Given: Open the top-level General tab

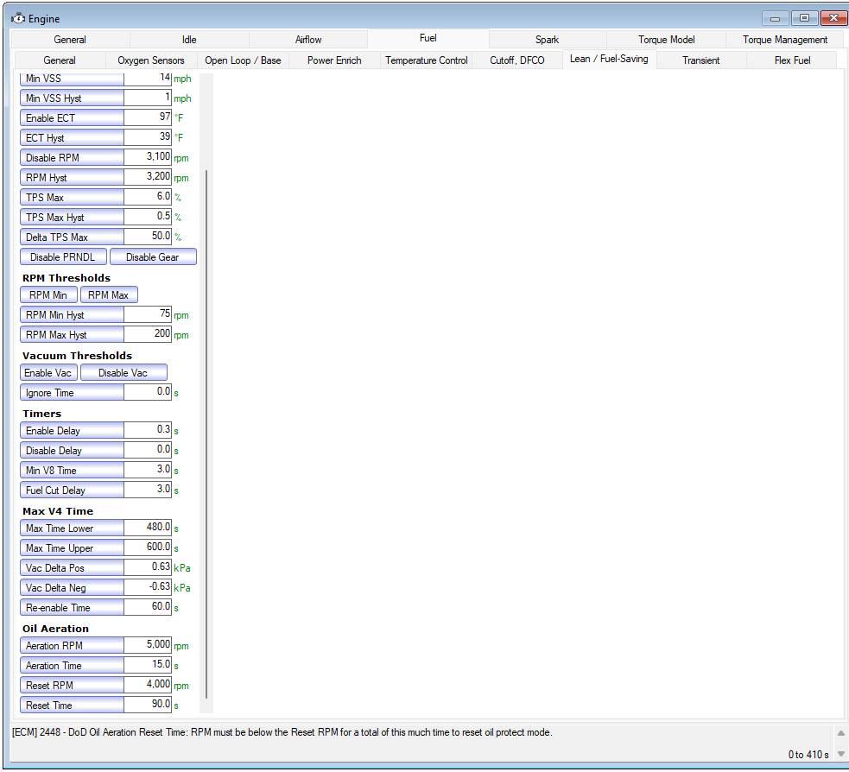Looking at the screenshot, I should point(70,40).
